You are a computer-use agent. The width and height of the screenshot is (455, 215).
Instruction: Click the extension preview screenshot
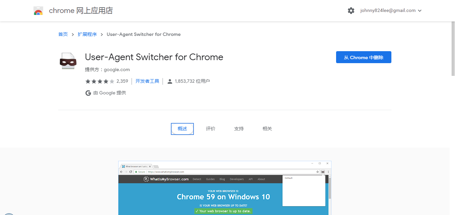(225, 188)
